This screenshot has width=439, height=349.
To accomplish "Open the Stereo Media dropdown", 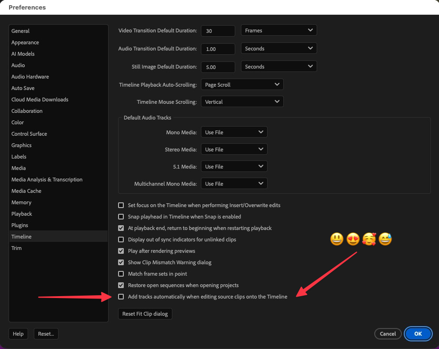I will (x=234, y=149).
